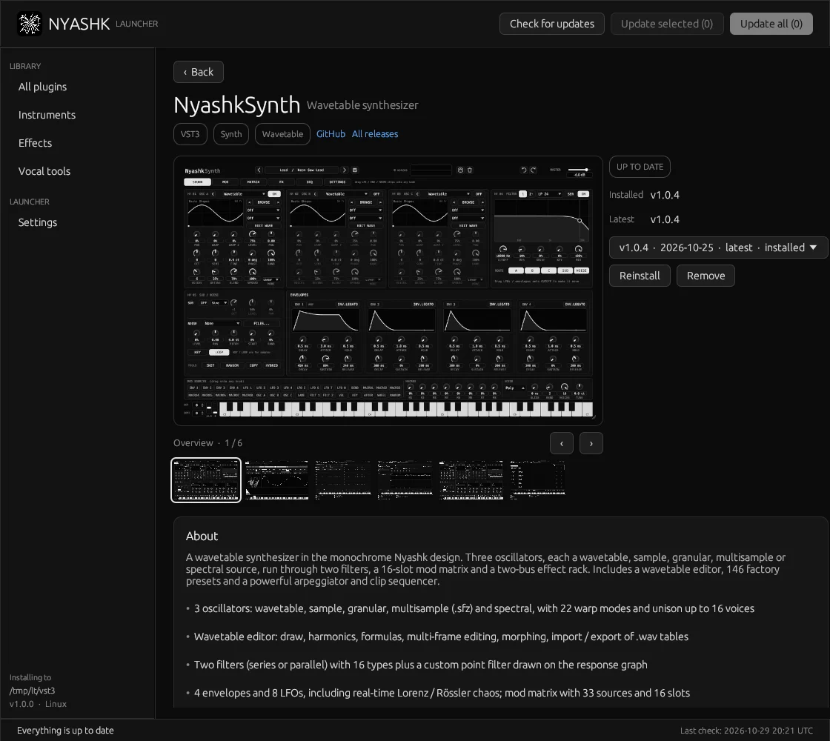Select the first (Overview) screenshot thumbnail
The image size is (830, 741).
tap(206, 480)
